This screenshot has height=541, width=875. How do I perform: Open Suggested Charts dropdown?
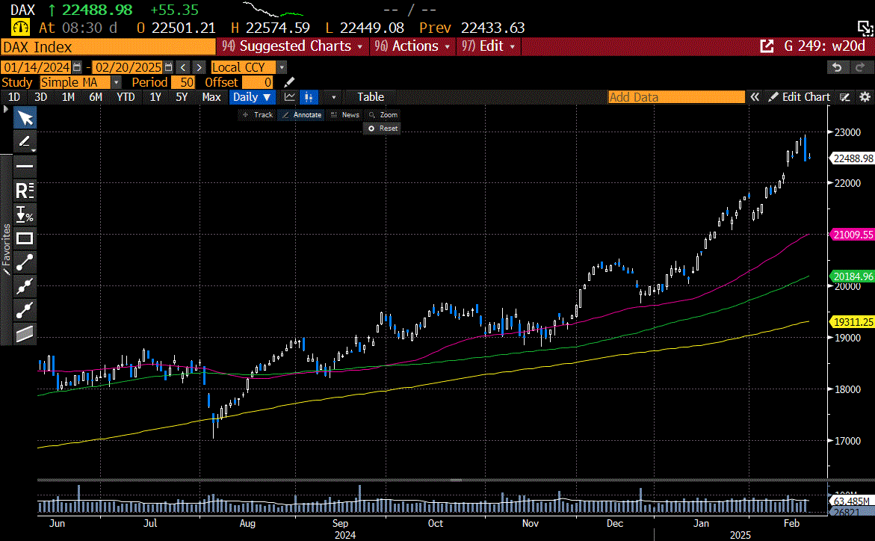(x=292, y=46)
